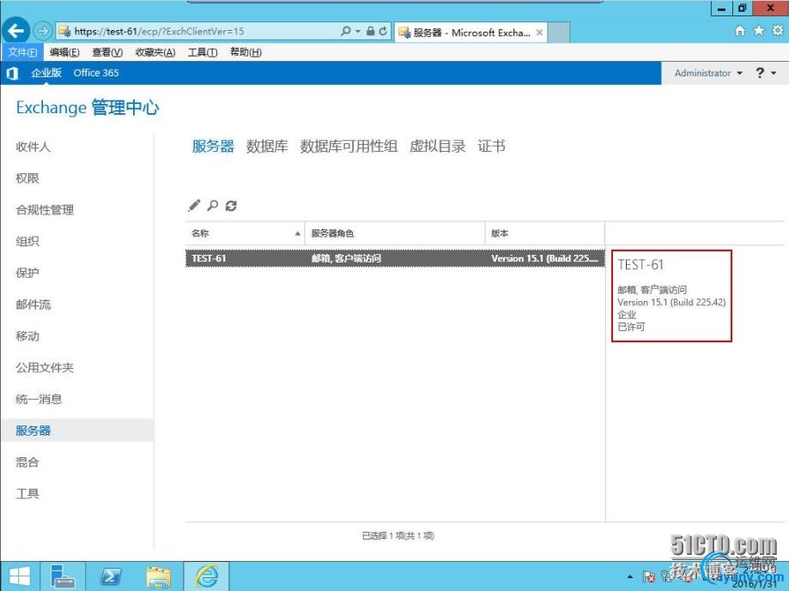The height and width of the screenshot is (591, 789).
Task: Open 统一消息 in the left navigation
Action: (39, 400)
